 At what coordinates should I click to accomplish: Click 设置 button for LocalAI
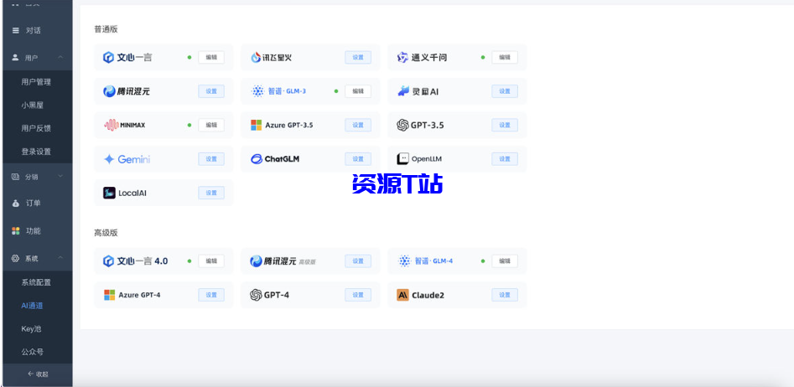pos(211,193)
